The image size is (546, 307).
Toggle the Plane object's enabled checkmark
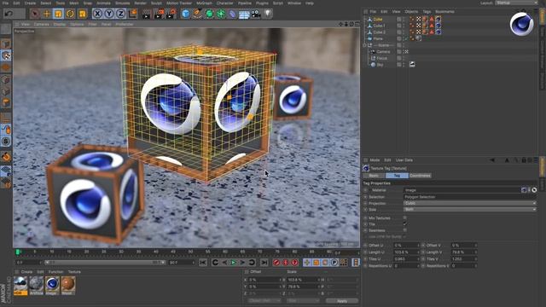[x=406, y=38]
